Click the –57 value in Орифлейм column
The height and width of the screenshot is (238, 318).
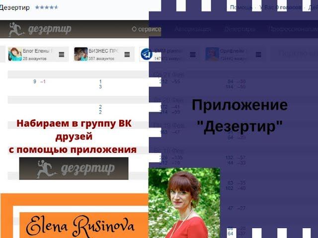[x=242, y=158]
